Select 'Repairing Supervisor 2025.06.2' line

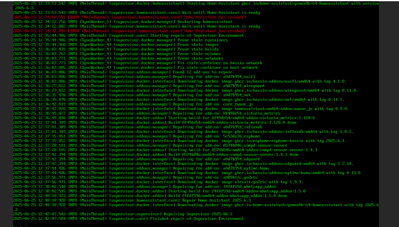[123, 214]
